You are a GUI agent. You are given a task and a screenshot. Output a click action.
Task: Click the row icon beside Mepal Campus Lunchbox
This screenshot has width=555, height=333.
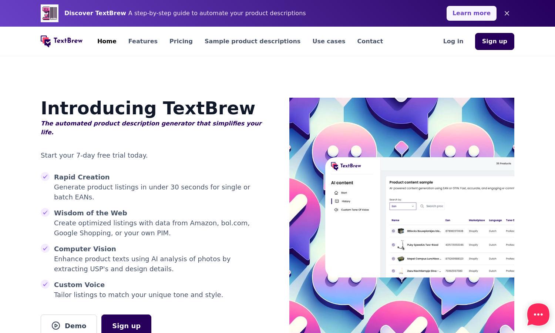coord(393,259)
